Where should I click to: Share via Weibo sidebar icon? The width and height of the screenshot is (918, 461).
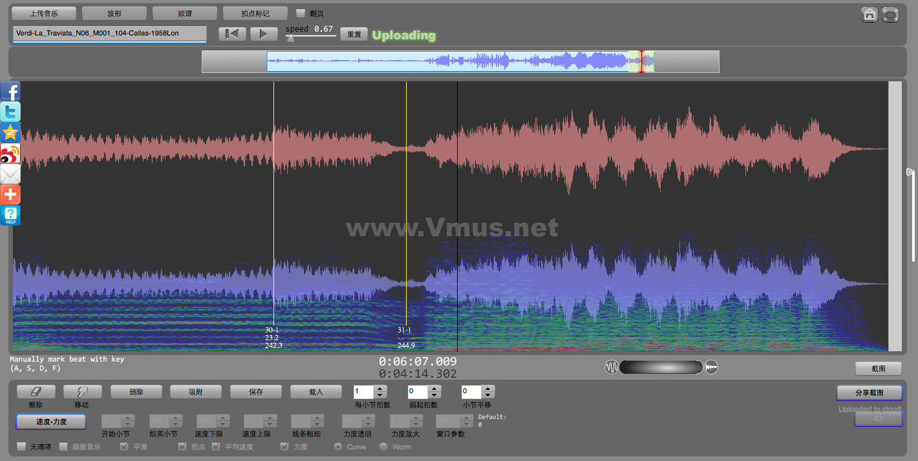click(x=10, y=154)
